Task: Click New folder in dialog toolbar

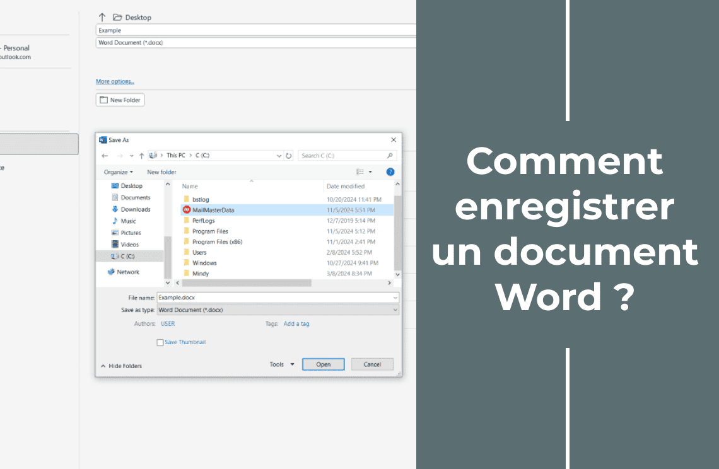Action: (161, 172)
